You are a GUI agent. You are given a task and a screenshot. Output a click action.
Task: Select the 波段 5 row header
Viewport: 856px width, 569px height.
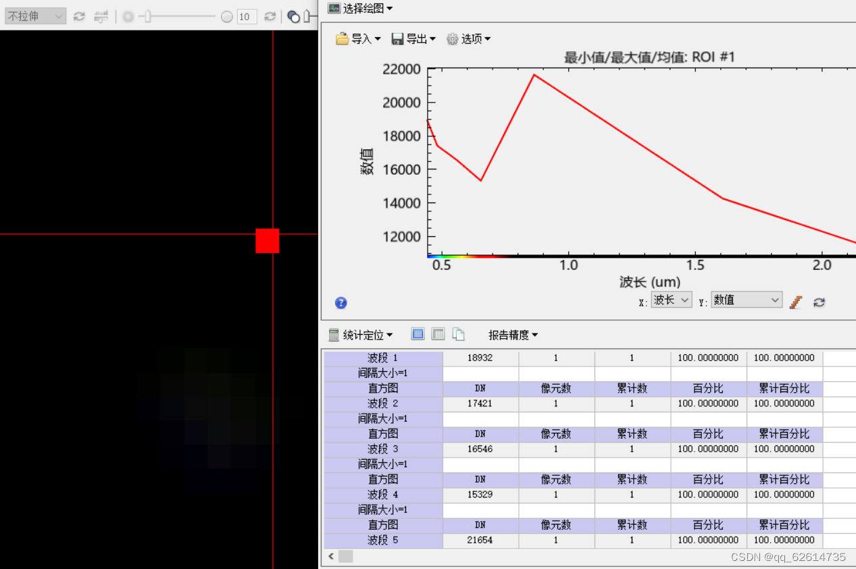click(383, 540)
